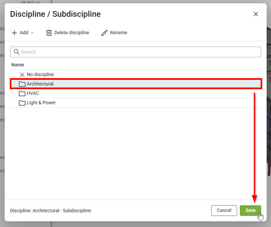Click the Light & Power folder icon
Image resolution: width=271 pixels, height=227 pixels.
click(x=22, y=103)
